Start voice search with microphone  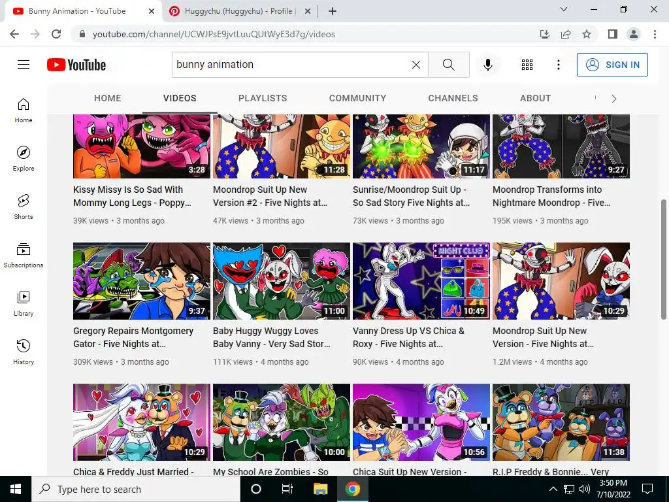[487, 65]
